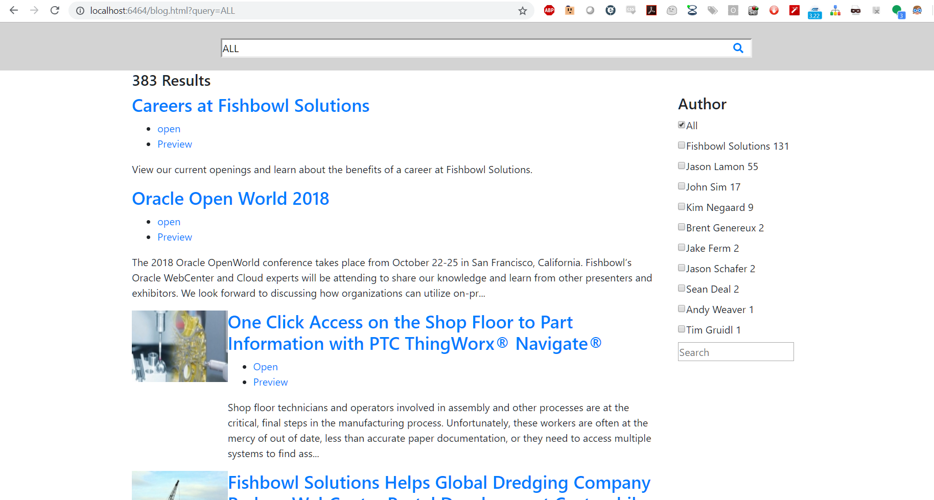
Task: Open the CSS extension icon
Action: click(631, 10)
